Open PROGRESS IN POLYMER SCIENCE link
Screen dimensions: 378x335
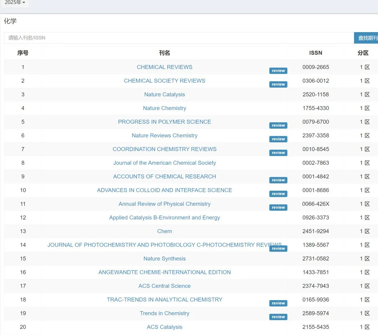pyautogui.click(x=164, y=122)
